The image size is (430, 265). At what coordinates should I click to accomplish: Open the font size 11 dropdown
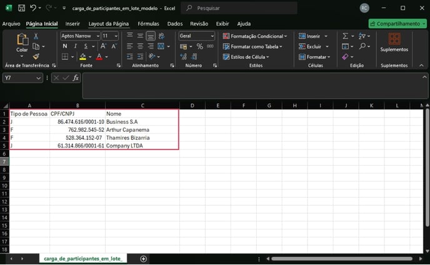[x=116, y=36]
